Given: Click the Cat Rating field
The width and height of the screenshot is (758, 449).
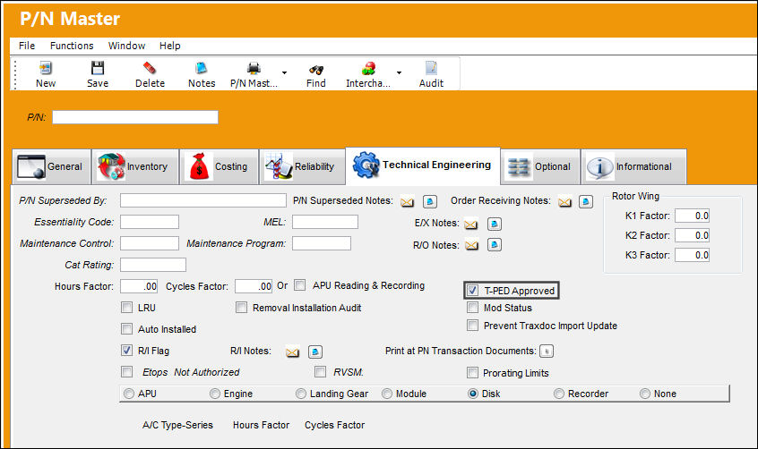Looking at the screenshot, I should (152, 265).
